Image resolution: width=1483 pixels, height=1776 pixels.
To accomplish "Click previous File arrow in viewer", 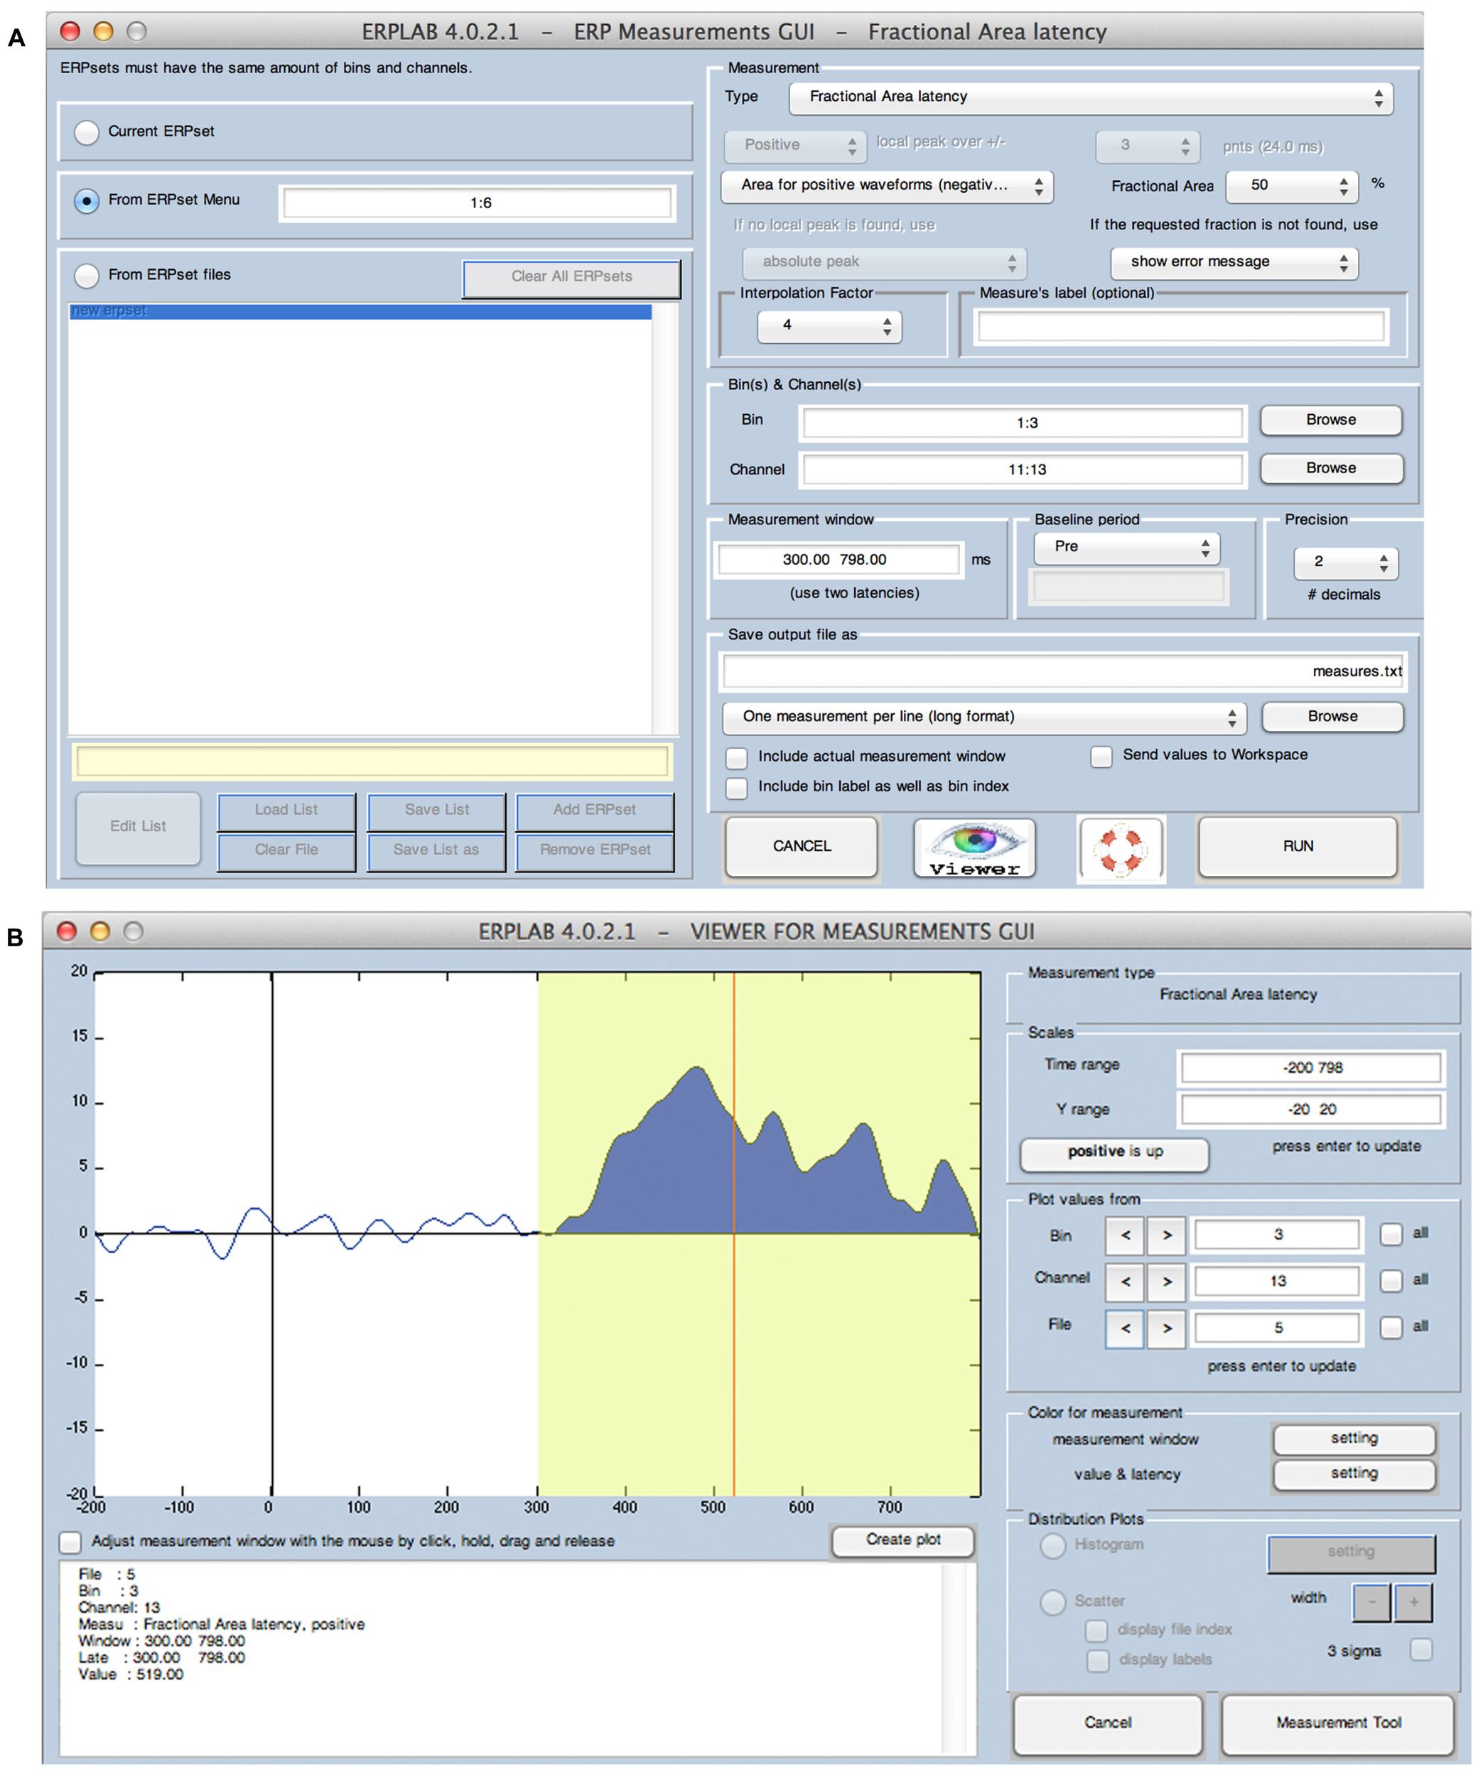I will (1124, 1328).
